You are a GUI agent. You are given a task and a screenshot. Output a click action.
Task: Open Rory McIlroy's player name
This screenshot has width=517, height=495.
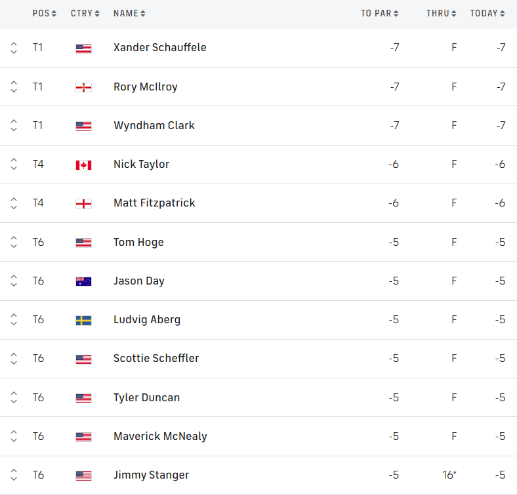tap(145, 87)
